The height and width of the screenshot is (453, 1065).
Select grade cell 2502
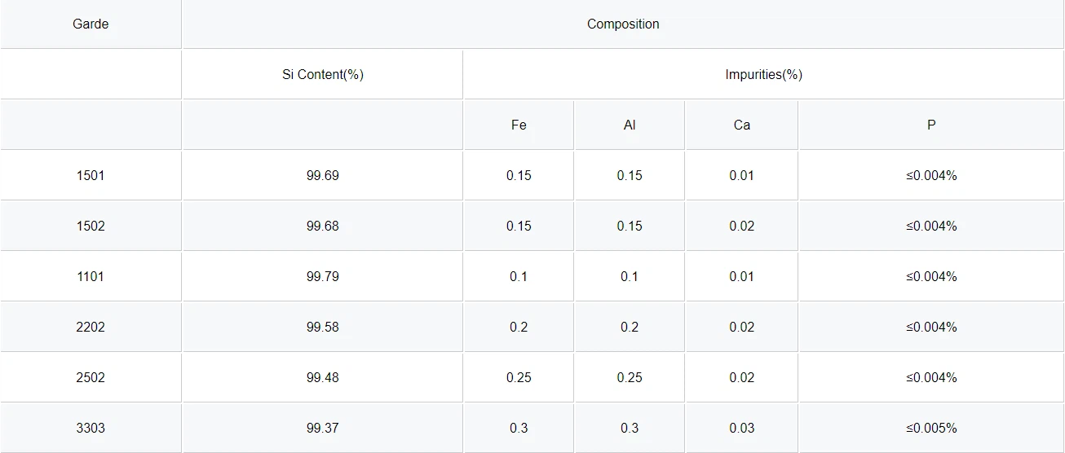click(x=91, y=378)
